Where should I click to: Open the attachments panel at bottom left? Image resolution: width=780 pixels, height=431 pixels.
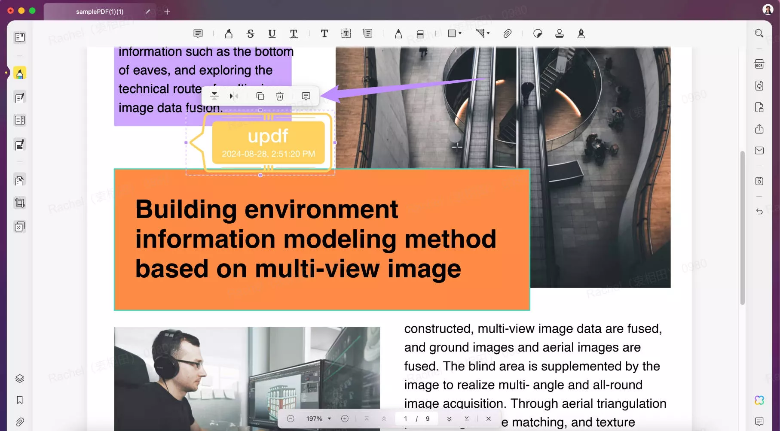point(20,422)
